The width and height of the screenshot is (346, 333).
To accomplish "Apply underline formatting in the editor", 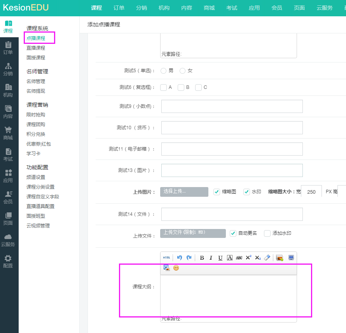I will (x=220, y=258).
